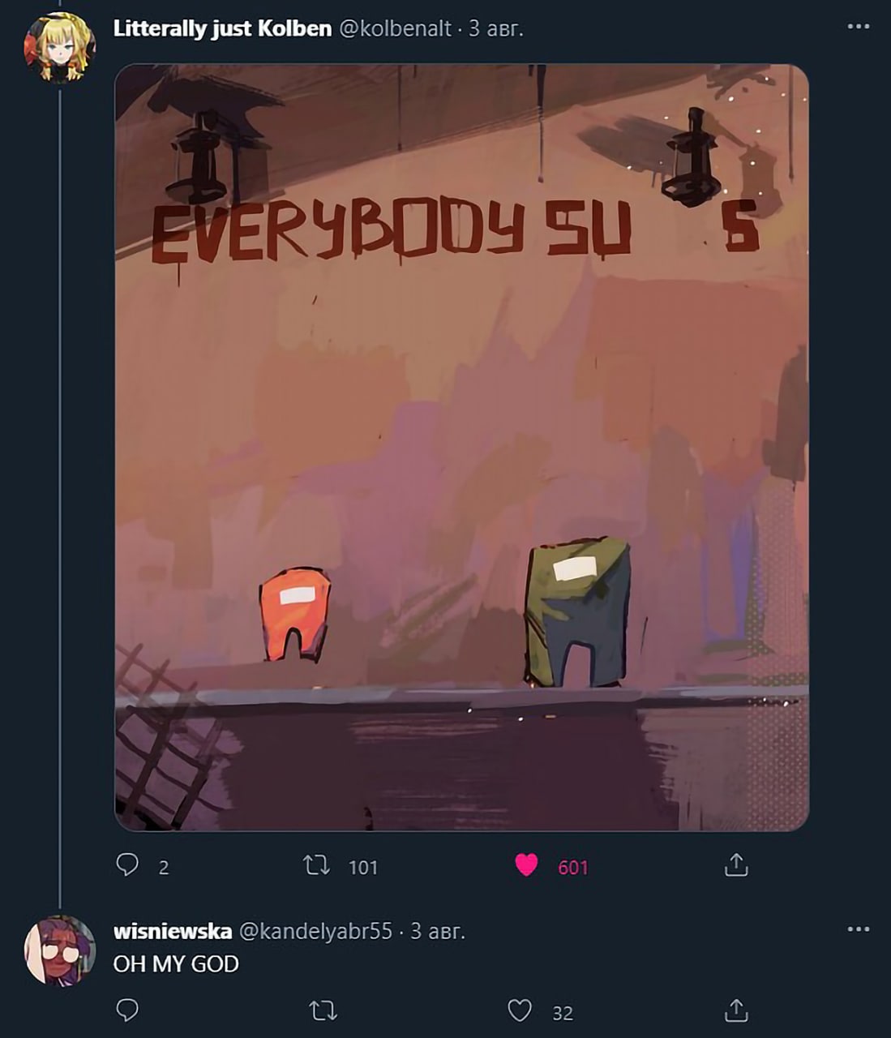Open the EVERYBODY SUS artwork image
This screenshot has height=1038, width=891.
click(x=462, y=448)
